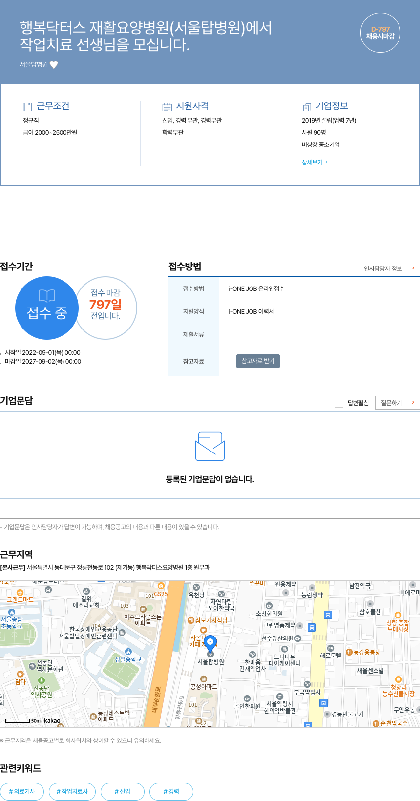Click the 사원 90명 text
The image size is (420, 801).
pos(314,132)
